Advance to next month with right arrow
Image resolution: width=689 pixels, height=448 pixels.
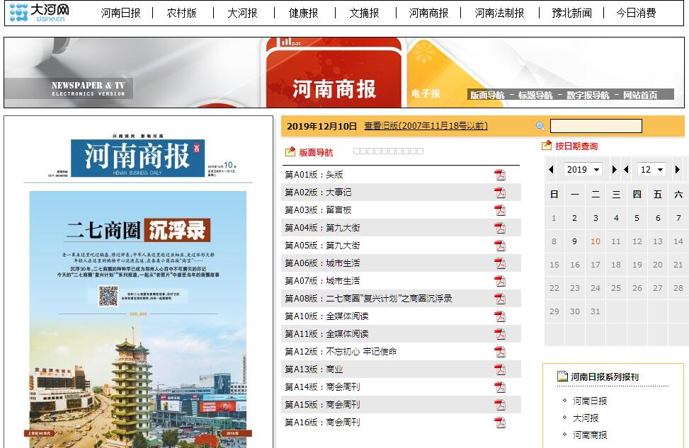point(678,170)
